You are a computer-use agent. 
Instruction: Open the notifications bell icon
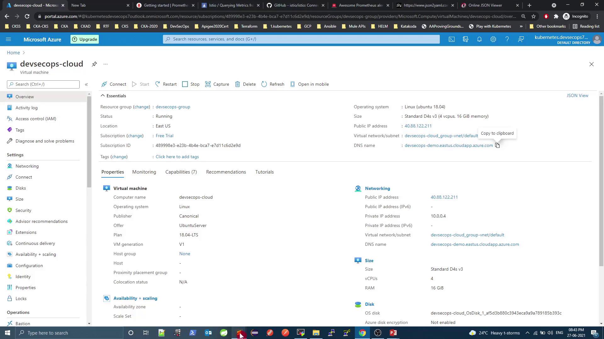click(479, 39)
